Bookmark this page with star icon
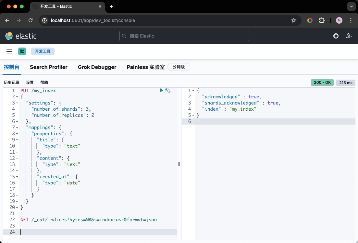The width and height of the screenshot is (358, 243). 294,20
